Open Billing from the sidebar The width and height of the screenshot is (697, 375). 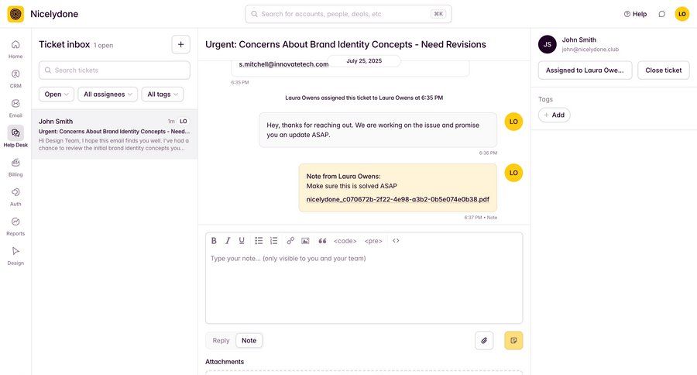tap(15, 167)
